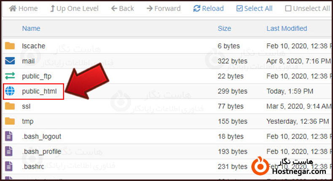Viewport: 333px width, 181px height.
Task: Select the lscache folder icon
Action: [x=10, y=45]
